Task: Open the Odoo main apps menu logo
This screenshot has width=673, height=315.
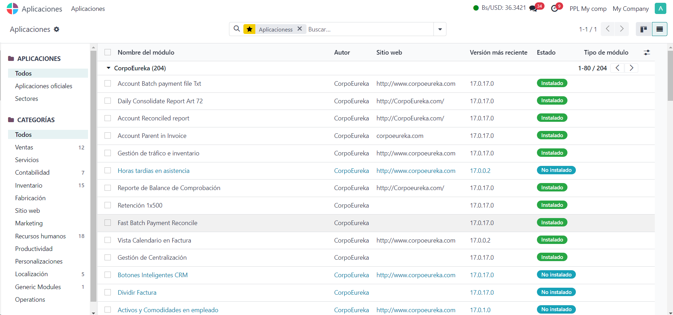Action: (x=12, y=9)
